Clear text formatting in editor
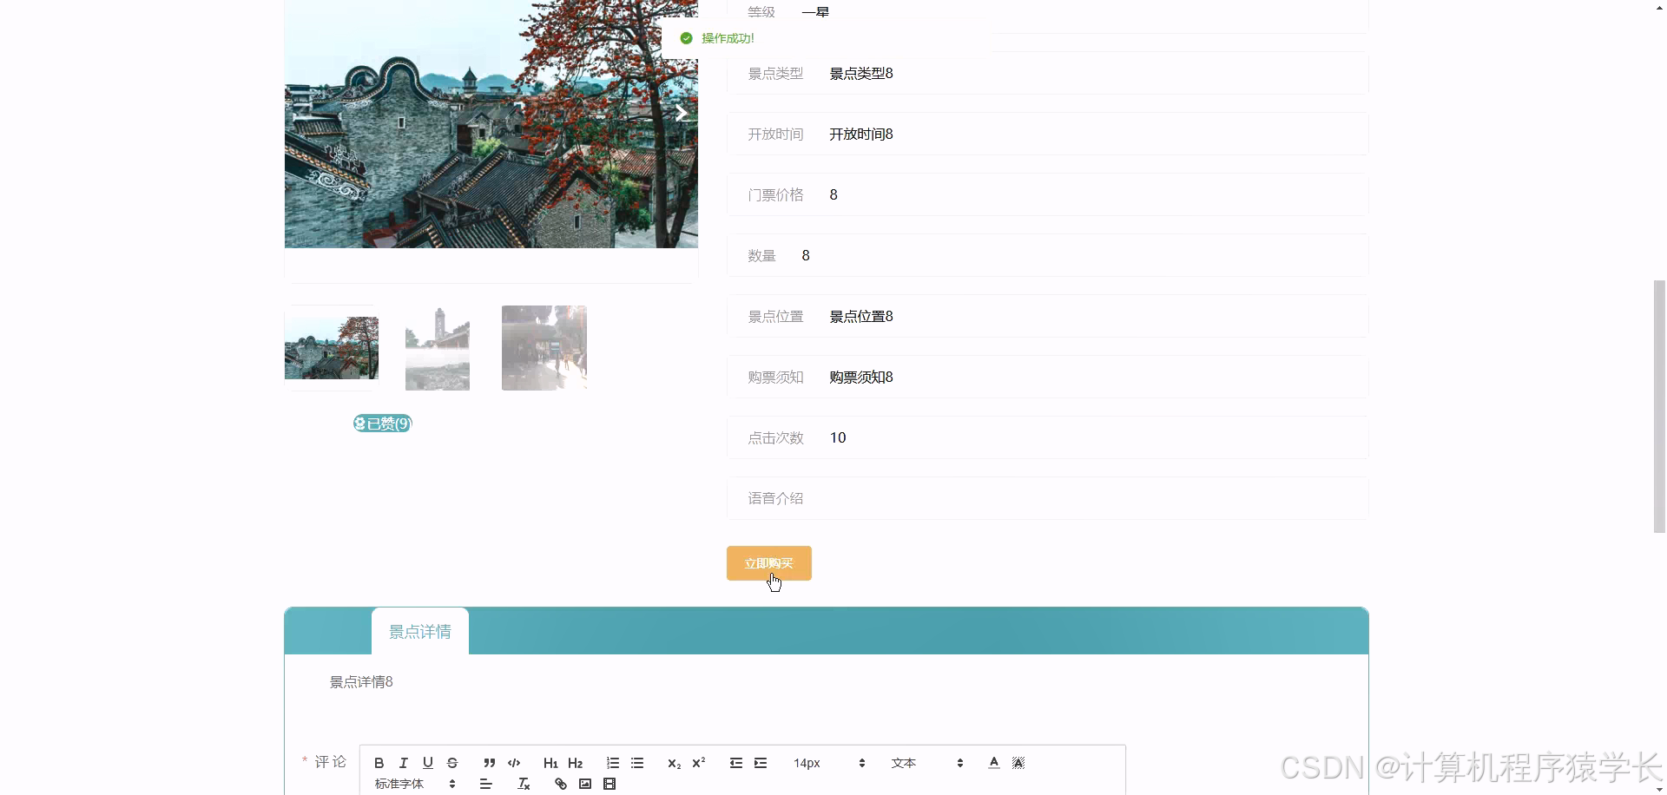 pyautogui.click(x=524, y=784)
